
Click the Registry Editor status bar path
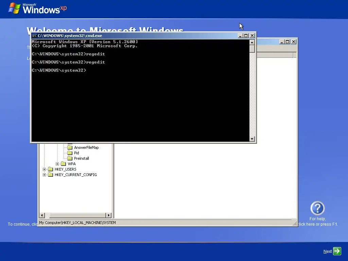tap(77, 223)
